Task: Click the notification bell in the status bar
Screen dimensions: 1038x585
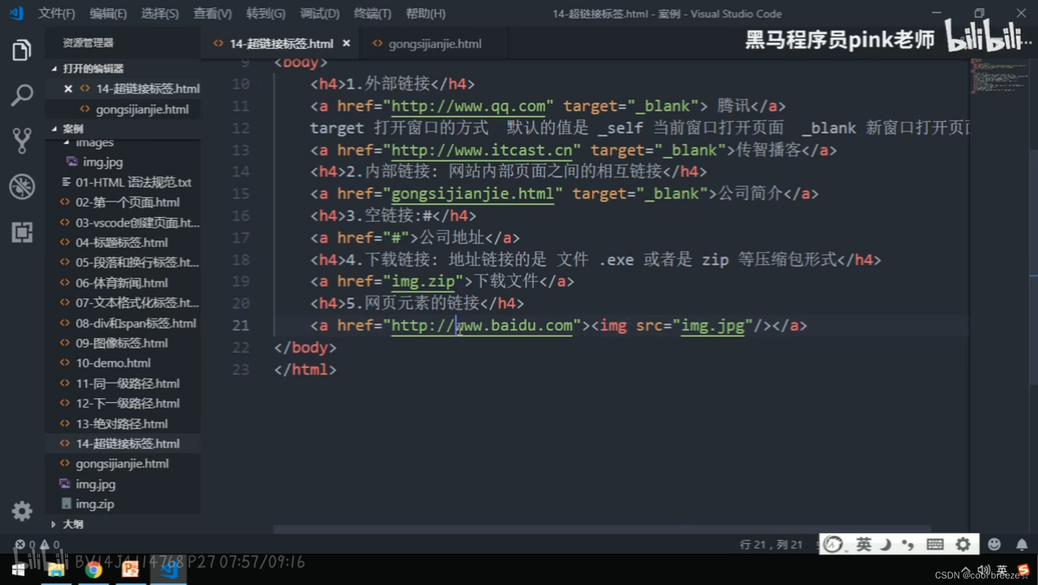Action: pos(1021,544)
